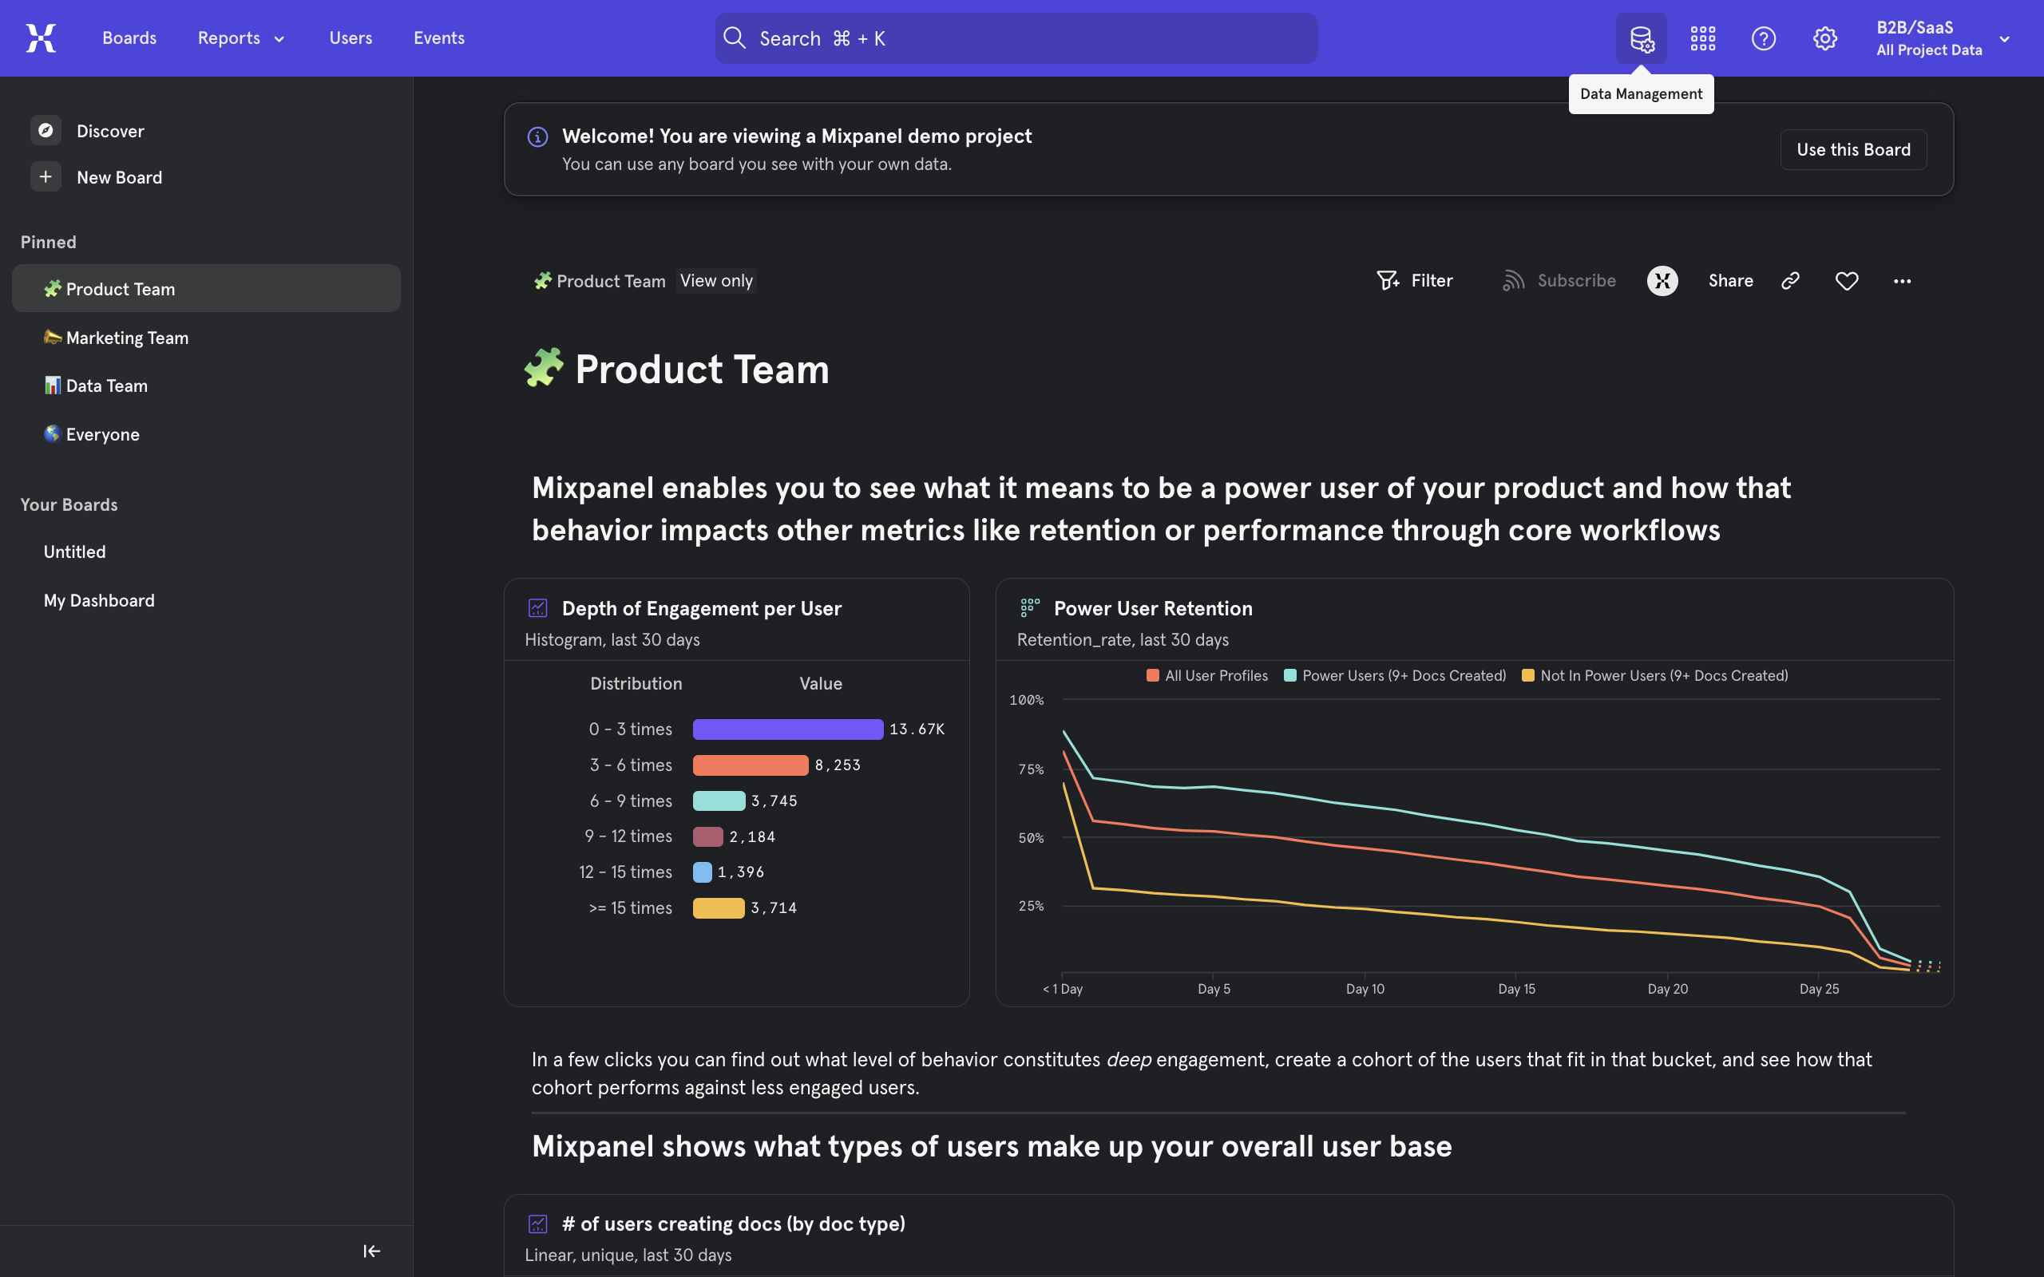Open the help question mark icon
The height and width of the screenshot is (1277, 2044).
[1764, 38]
